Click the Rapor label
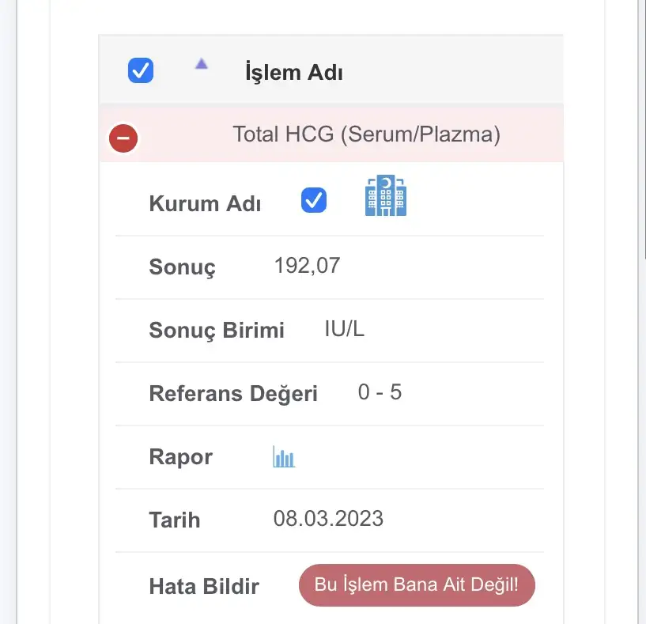 pyautogui.click(x=180, y=457)
